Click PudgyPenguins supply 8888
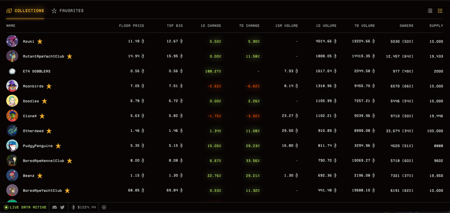The image size is (450, 213). pyautogui.click(x=438, y=146)
